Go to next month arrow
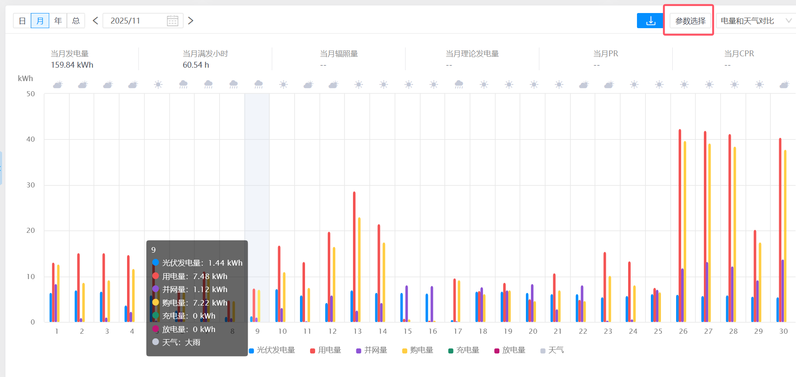 point(191,21)
